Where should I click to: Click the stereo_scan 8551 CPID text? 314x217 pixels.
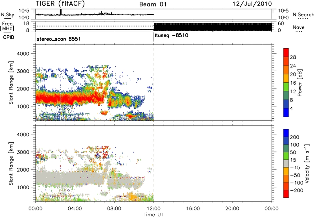[58, 39]
